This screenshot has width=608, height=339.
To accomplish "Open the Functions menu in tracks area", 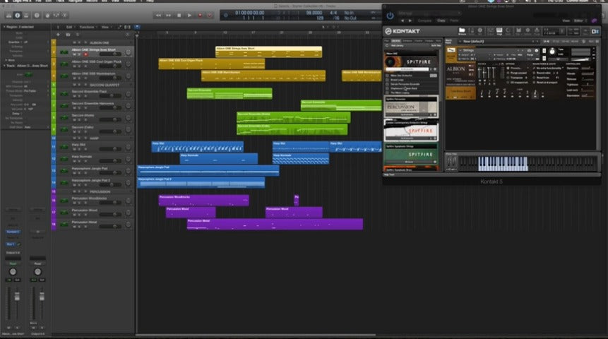I will pos(88,26).
